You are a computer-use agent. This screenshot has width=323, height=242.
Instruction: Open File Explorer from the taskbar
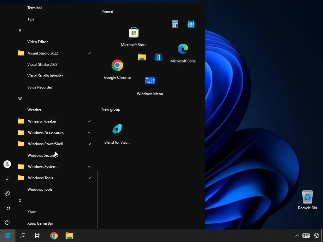coord(69,236)
